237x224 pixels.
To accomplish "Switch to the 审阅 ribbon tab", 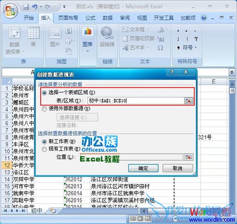I will 125,18.
